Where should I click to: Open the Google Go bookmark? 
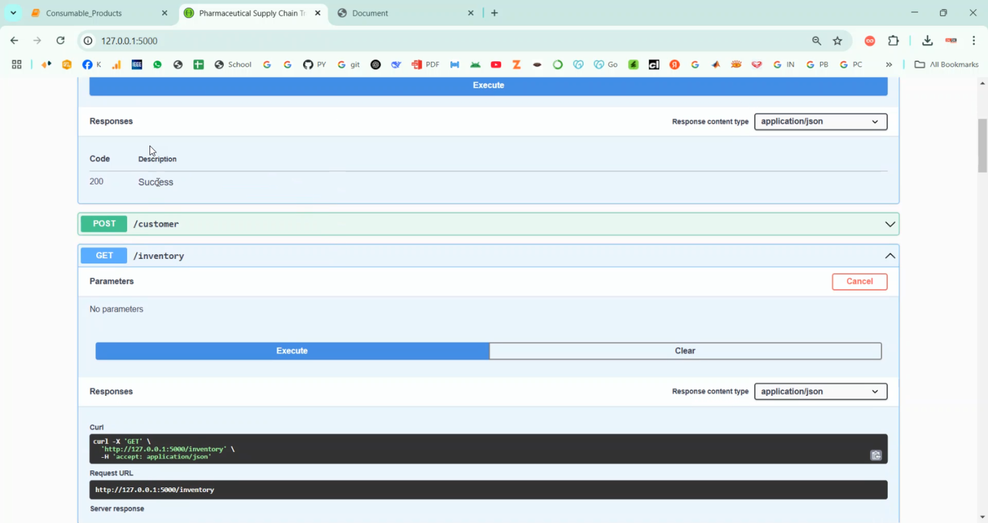click(606, 65)
